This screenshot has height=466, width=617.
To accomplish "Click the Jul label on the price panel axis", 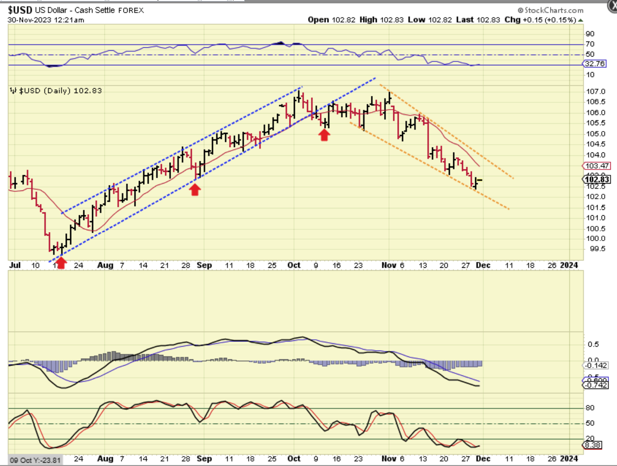I will pyautogui.click(x=15, y=265).
